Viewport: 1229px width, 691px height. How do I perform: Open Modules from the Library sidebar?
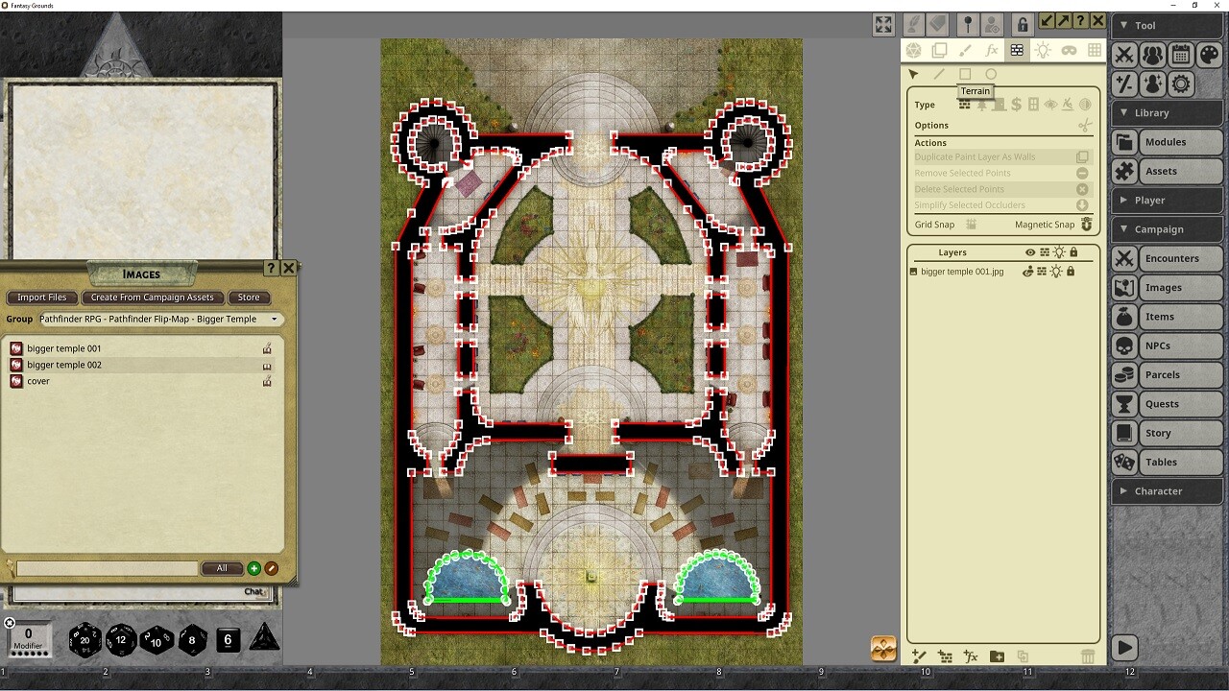pyautogui.click(x=1167, y=141)
